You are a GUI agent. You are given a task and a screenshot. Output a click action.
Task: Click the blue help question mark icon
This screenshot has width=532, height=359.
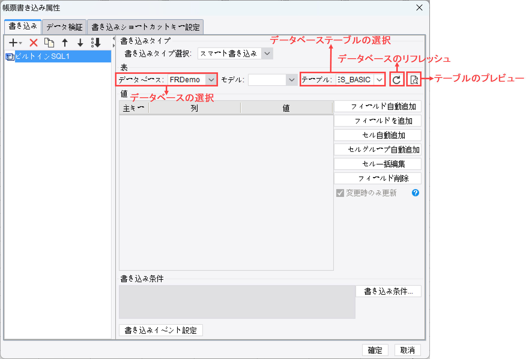click(x=416, y=193)
